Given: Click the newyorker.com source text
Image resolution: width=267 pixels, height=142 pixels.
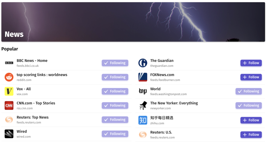Looking at the screenshot, I should tap(160, 108).
